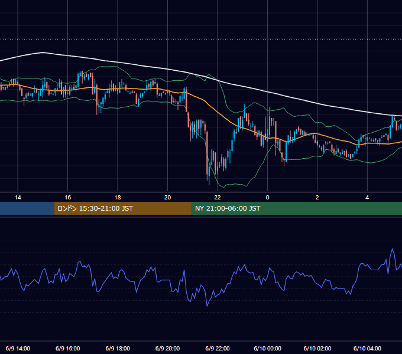Click the 14 hour label on price chart axis

(x=18, y=198)
